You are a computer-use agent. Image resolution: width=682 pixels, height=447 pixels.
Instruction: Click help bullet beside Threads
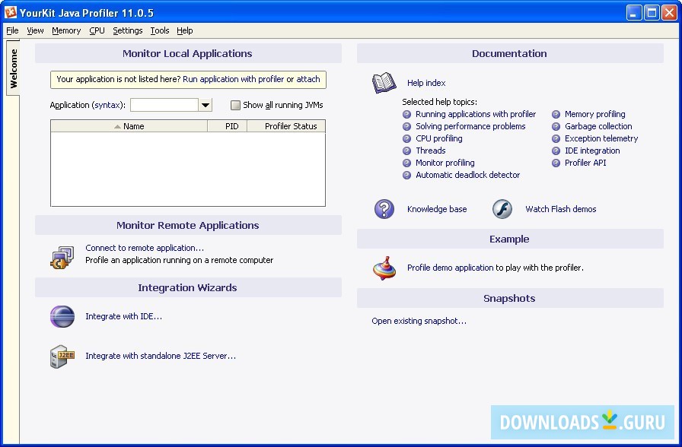(x=406, y=151)
